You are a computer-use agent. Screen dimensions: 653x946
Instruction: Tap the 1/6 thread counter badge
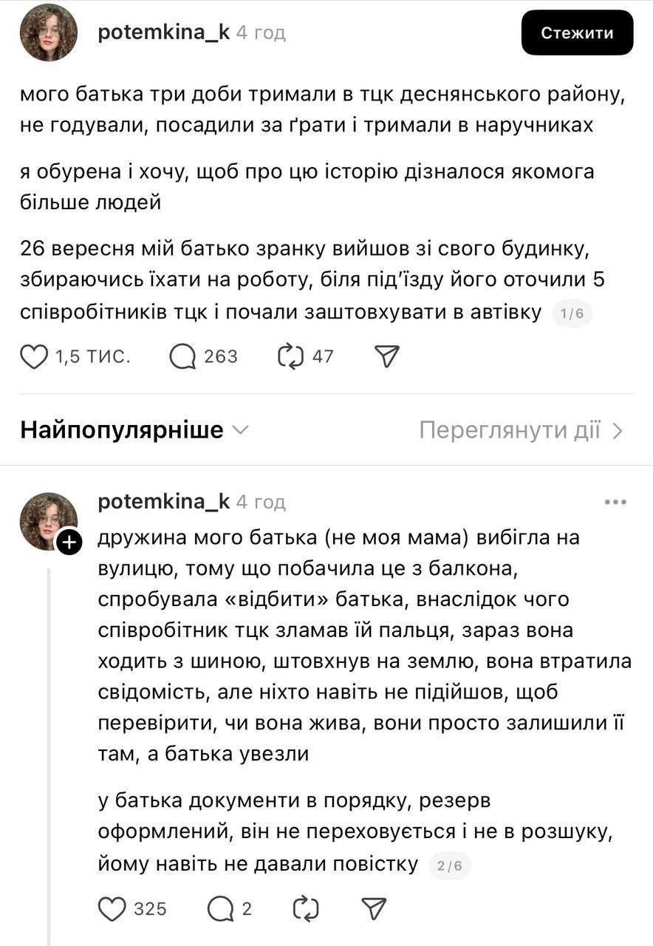point(572,314)
